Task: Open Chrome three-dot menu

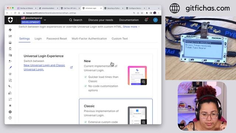Action: [x=159, y=13]
